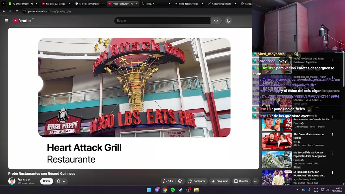This screenshot has height=194, width=345.
Task: Show hidden system tray icons chevron
Action: (x=298, y=190)
